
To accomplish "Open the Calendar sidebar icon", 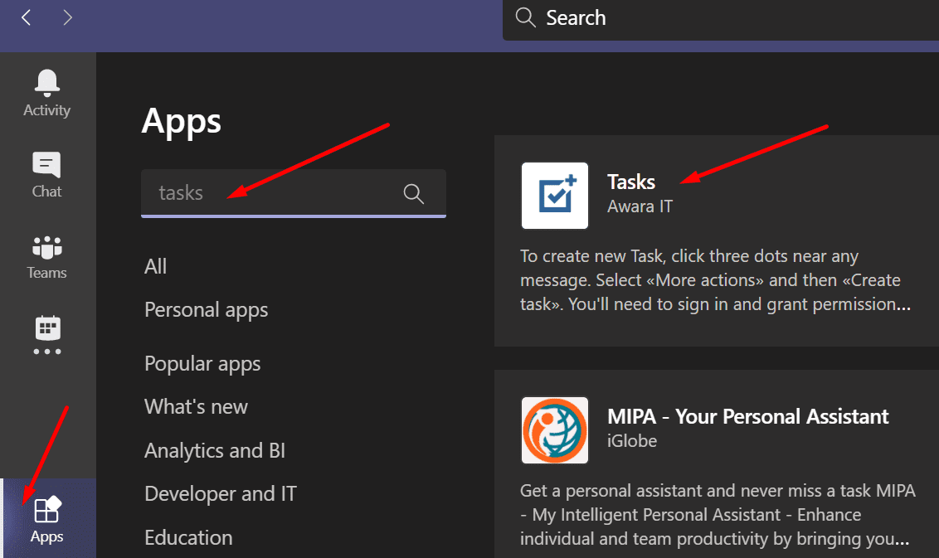I will [47, 328].
